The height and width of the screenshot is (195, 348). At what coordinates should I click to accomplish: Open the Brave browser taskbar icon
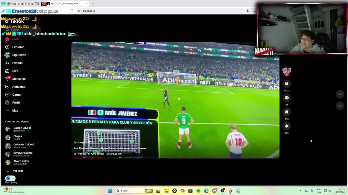click(x=230, y=191)
